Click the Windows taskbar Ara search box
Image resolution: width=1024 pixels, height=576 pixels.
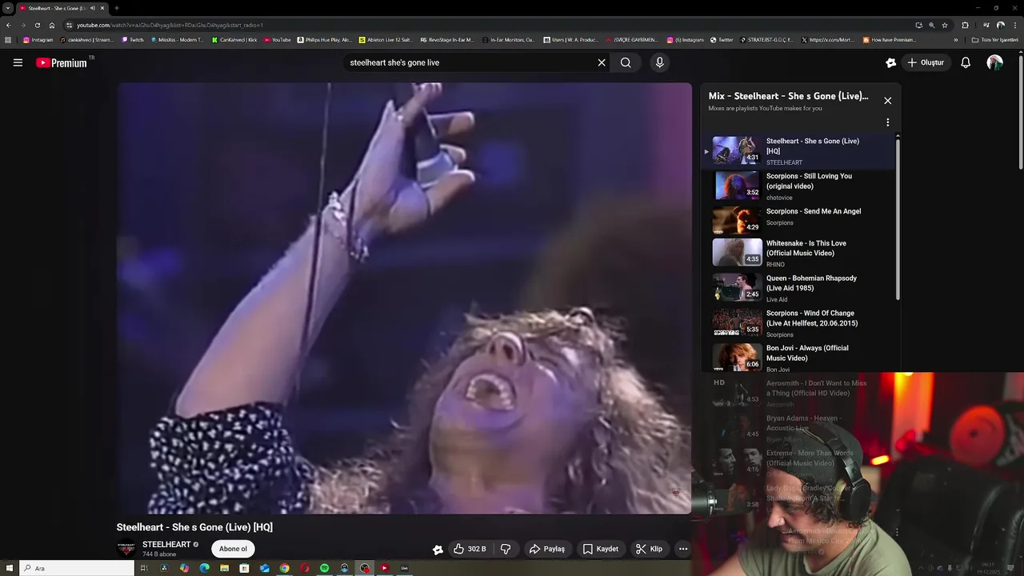click(77, 568)
